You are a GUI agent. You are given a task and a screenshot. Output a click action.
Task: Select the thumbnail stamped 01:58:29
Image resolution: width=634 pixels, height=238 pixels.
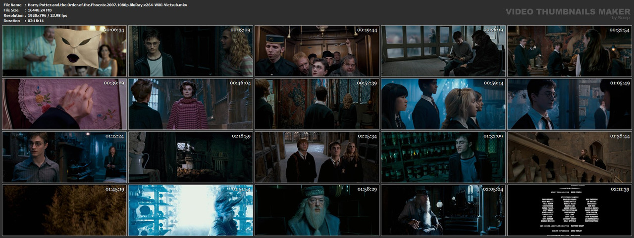317,210
